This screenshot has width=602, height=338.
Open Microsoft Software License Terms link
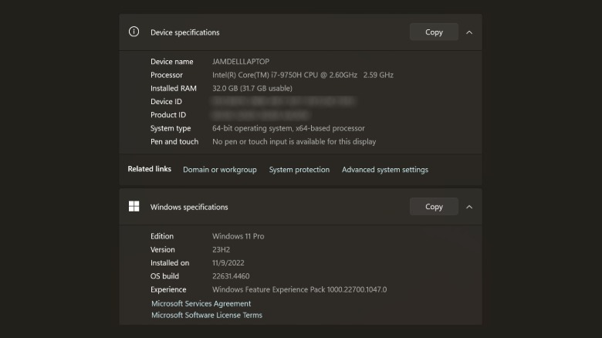pos(207,315)
